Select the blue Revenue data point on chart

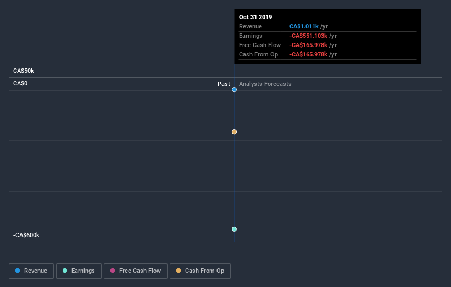click(x=234, y=90)
